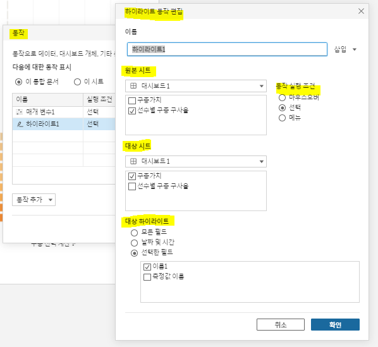This screenshot has width=378, height=347.
Task: Click the highlighter icon beside 하이라이트1
Action: click(x=20, y=125)
